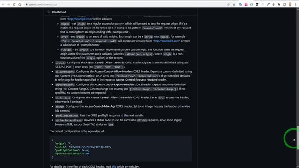Click the bold Access-Control-Expose-Headers text
The image size is (299, 168).
[x=114, y=84]
